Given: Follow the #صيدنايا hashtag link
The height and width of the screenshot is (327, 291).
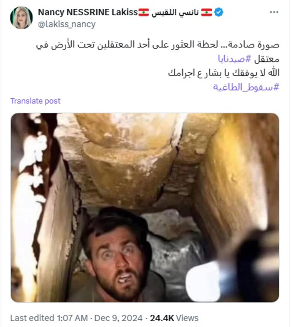Looking at the screenshot, I should (x=234, y=59).
